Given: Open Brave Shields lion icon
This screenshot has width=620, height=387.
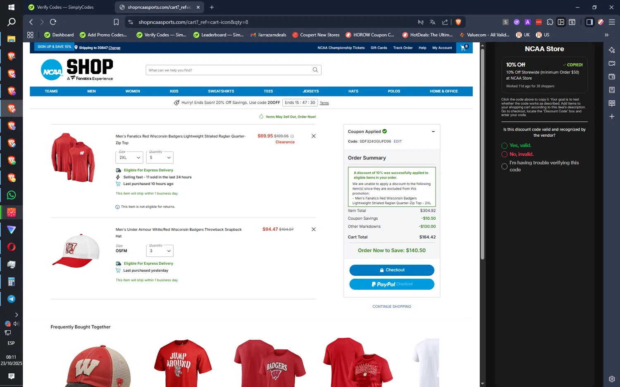Looking at the screenshot, I should (x=458, y=22).
